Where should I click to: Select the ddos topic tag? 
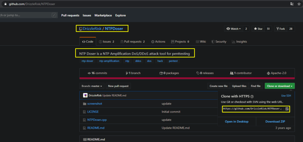click(138, 61)
